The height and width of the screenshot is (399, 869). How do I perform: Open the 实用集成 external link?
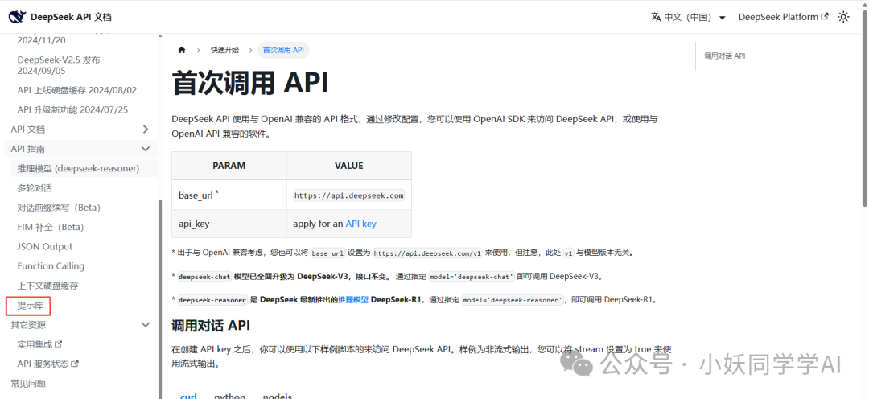pos(39,344)
